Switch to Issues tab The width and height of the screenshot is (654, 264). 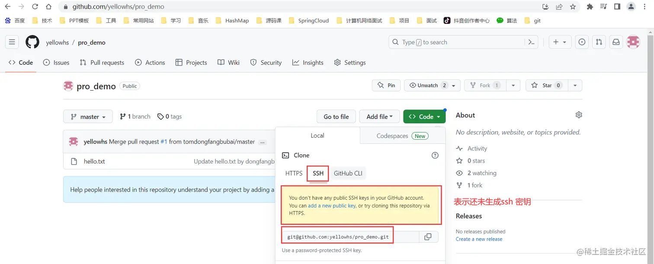click(x=56, y=63)
